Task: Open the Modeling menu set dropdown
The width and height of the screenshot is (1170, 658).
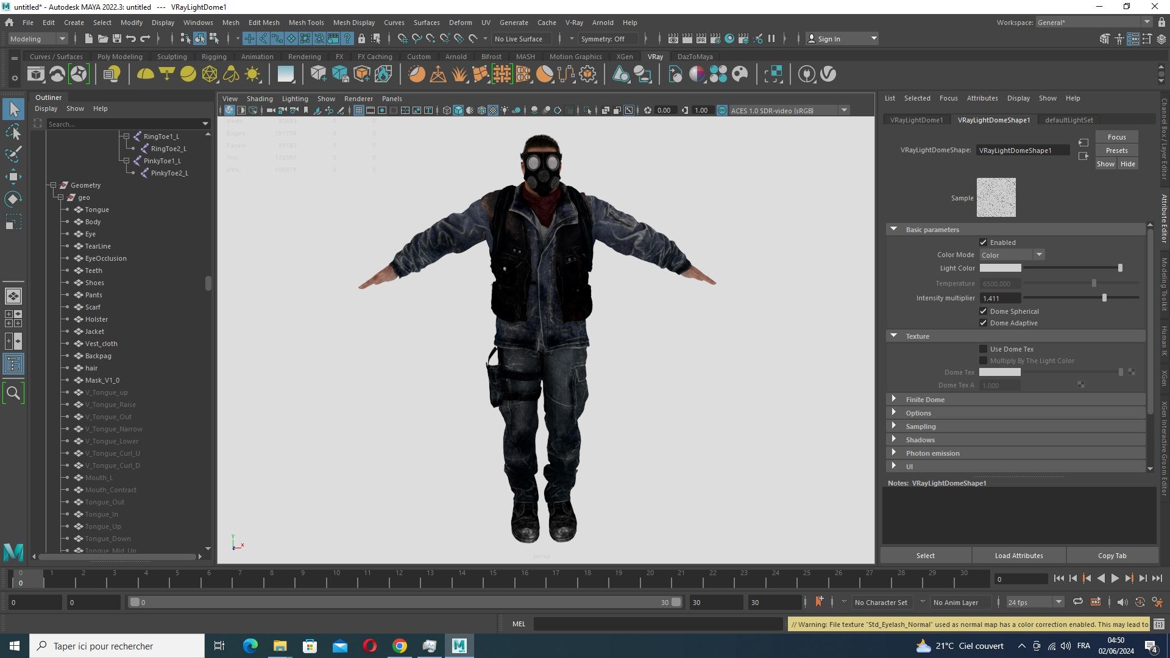Action: [38, 38]
